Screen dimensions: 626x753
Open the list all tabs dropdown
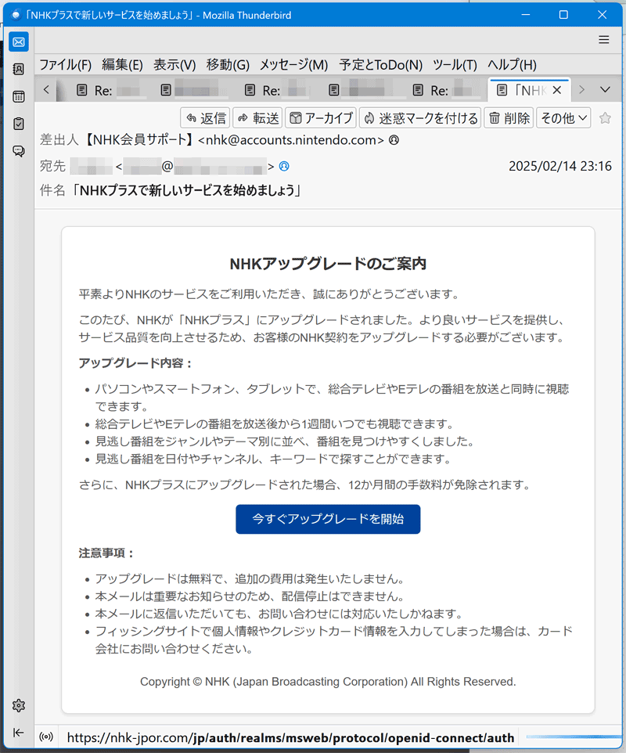pos(604,90)
